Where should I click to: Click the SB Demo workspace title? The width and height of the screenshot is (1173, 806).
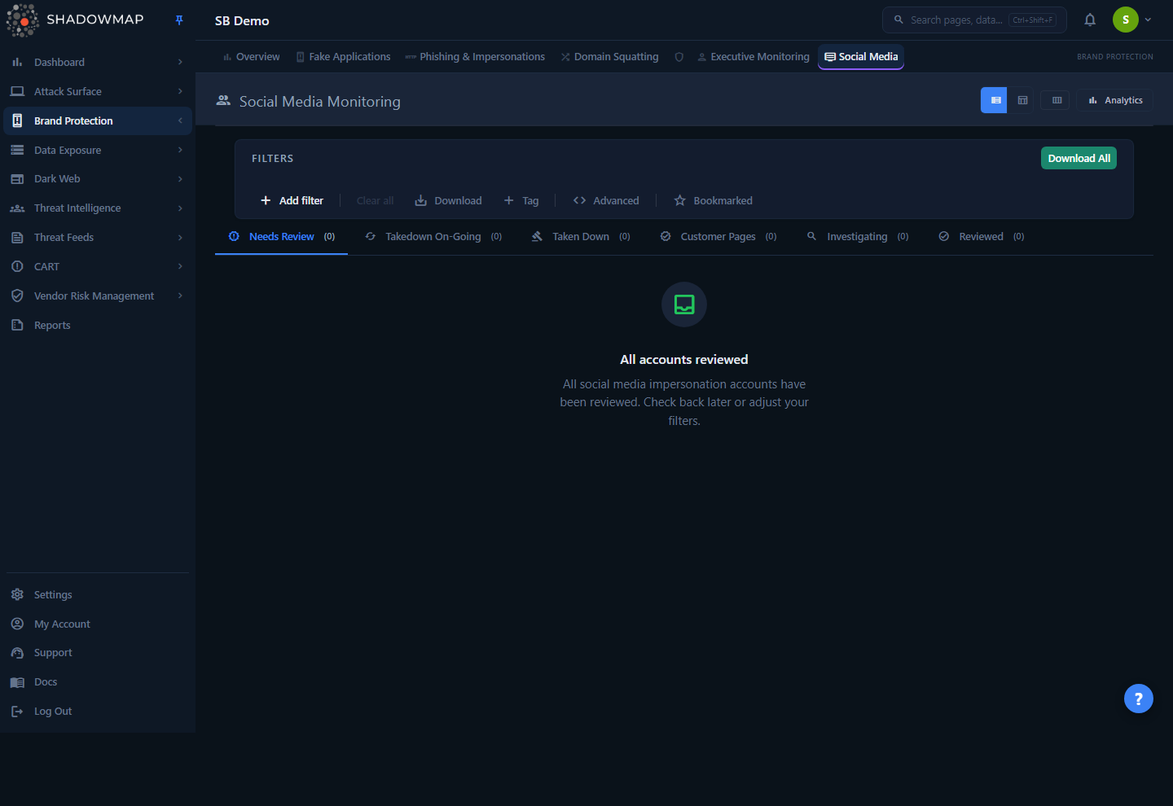242,21
